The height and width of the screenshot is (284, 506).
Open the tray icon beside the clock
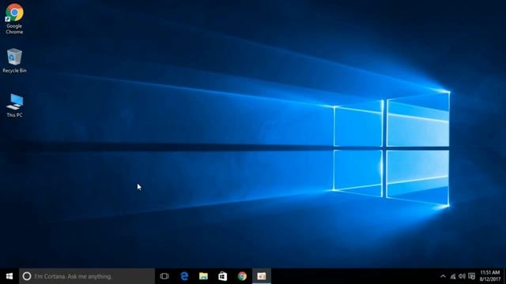click(x=471, y=276)
